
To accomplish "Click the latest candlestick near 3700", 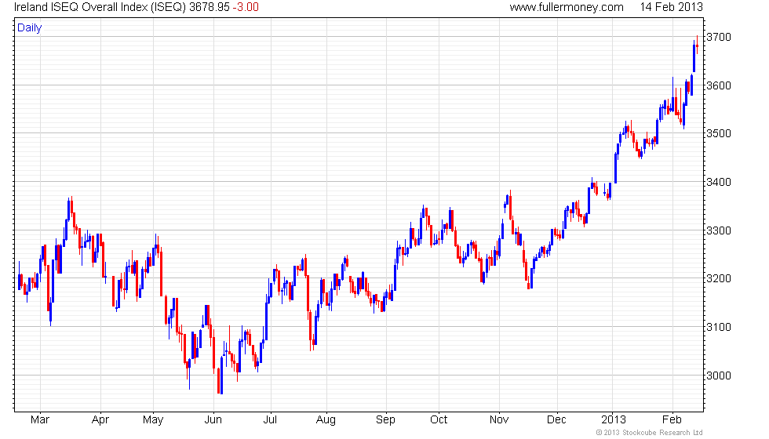I will coord(697,45).
